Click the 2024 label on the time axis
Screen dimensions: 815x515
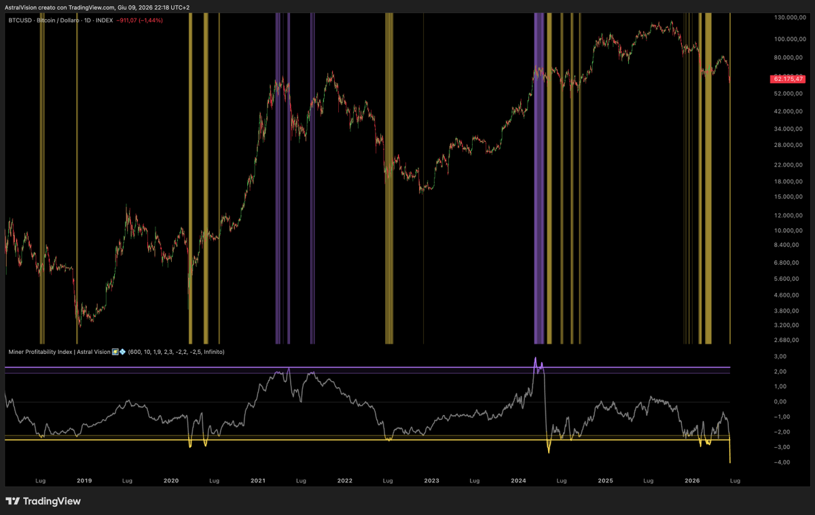tap(519, 481)
